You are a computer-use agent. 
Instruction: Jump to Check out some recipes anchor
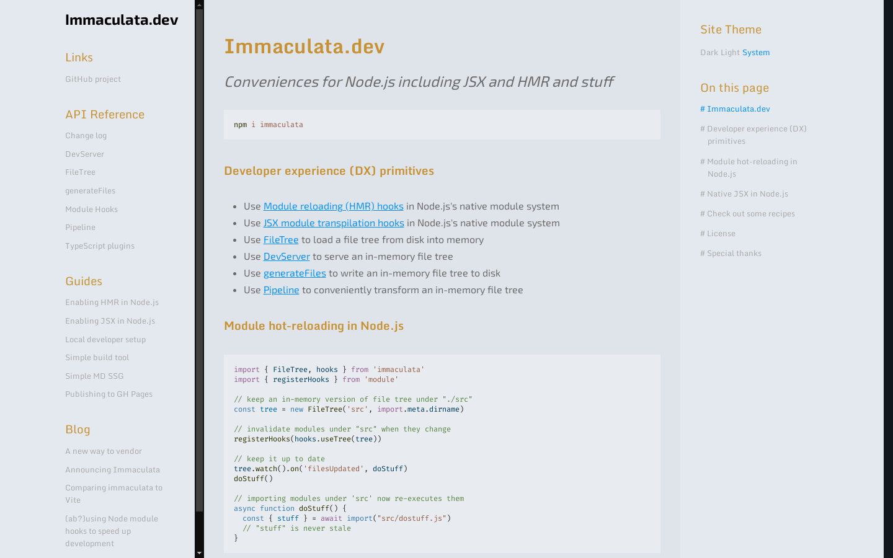point(748,214)
